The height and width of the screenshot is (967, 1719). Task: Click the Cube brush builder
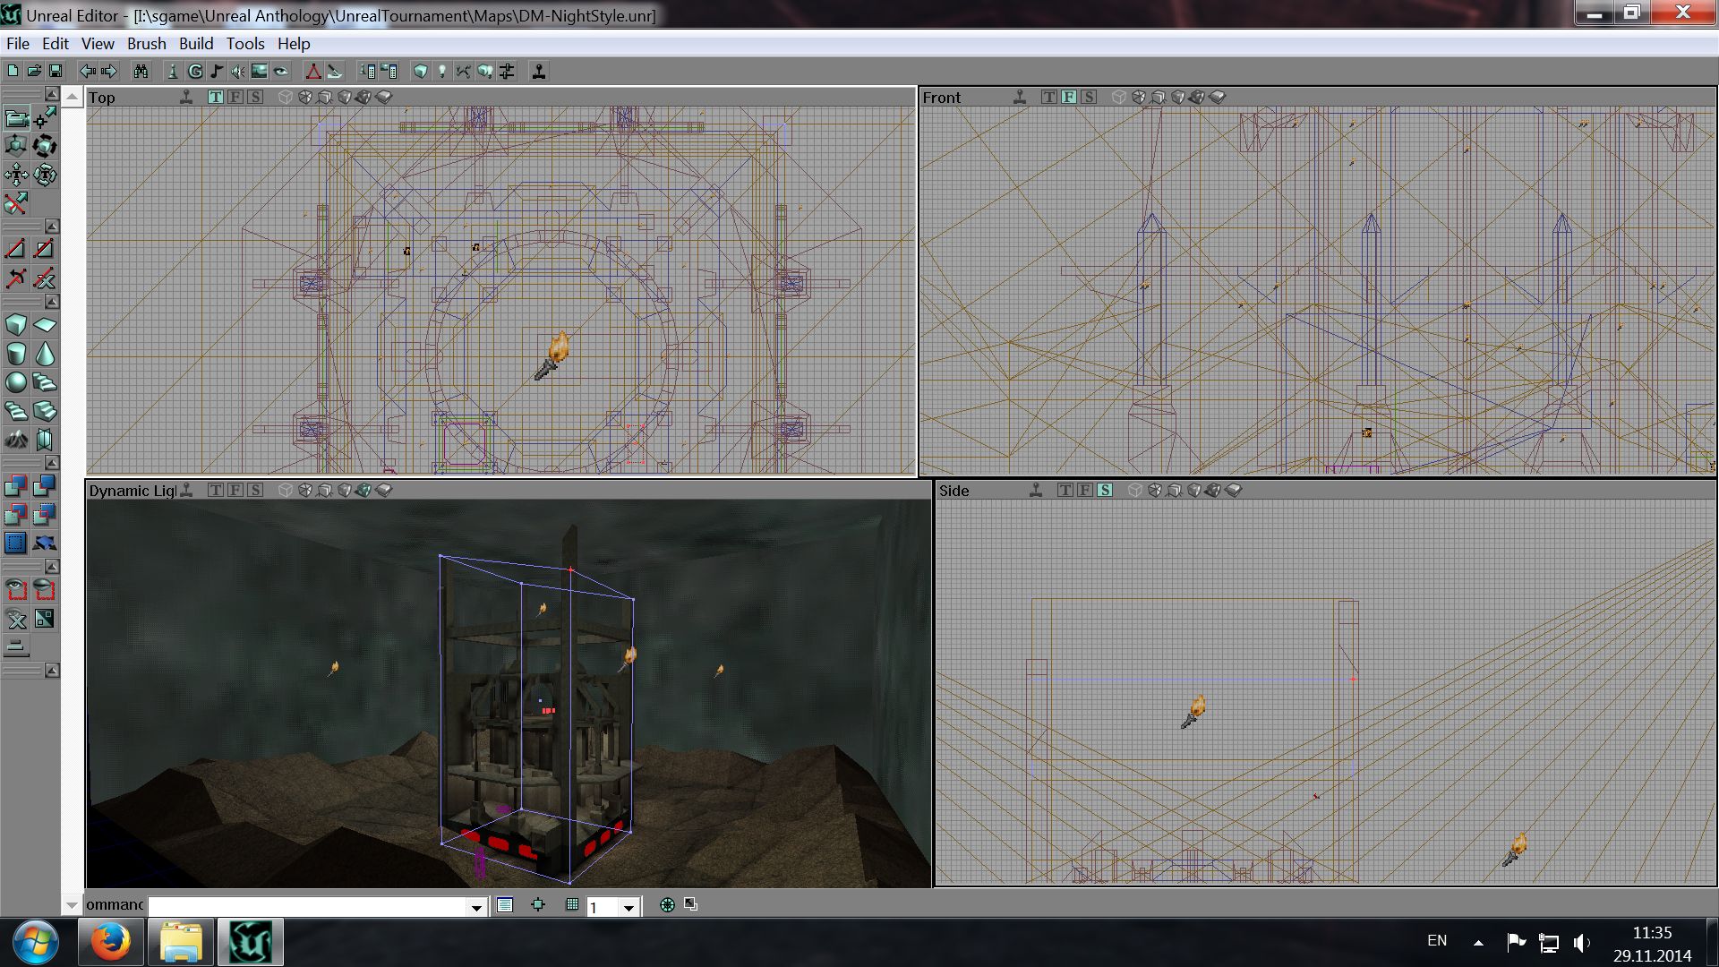tap(16, 325)
